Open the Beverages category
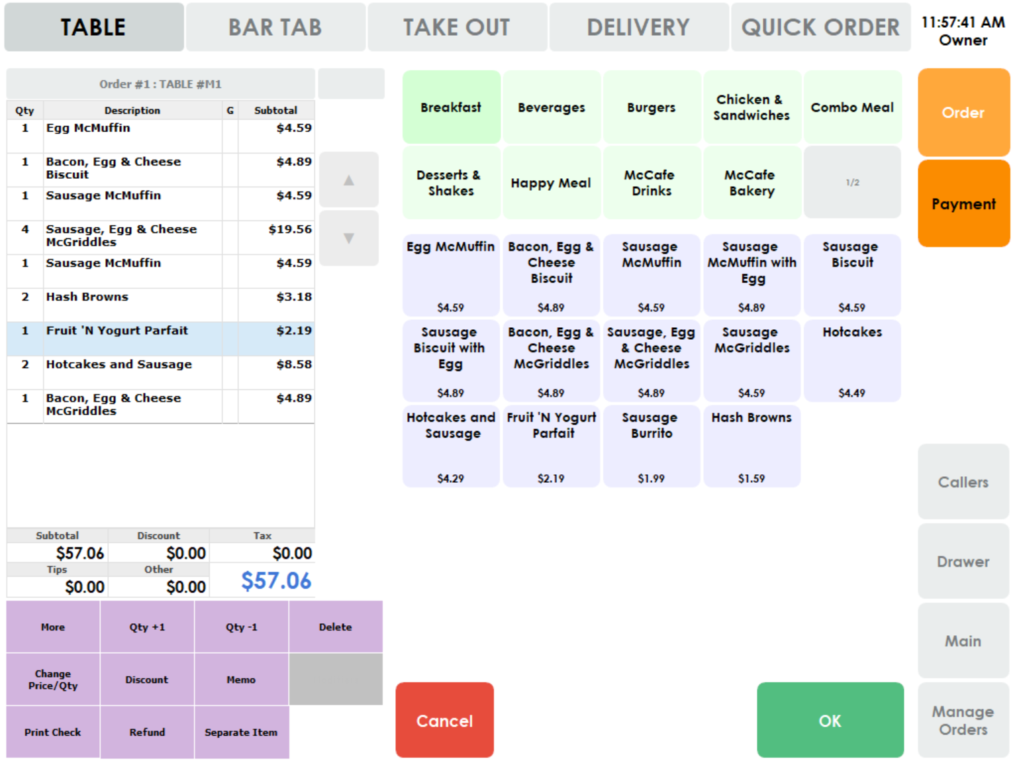Image resolution: width=1015 pixels, height=761 pixels. tap(552, 107)
